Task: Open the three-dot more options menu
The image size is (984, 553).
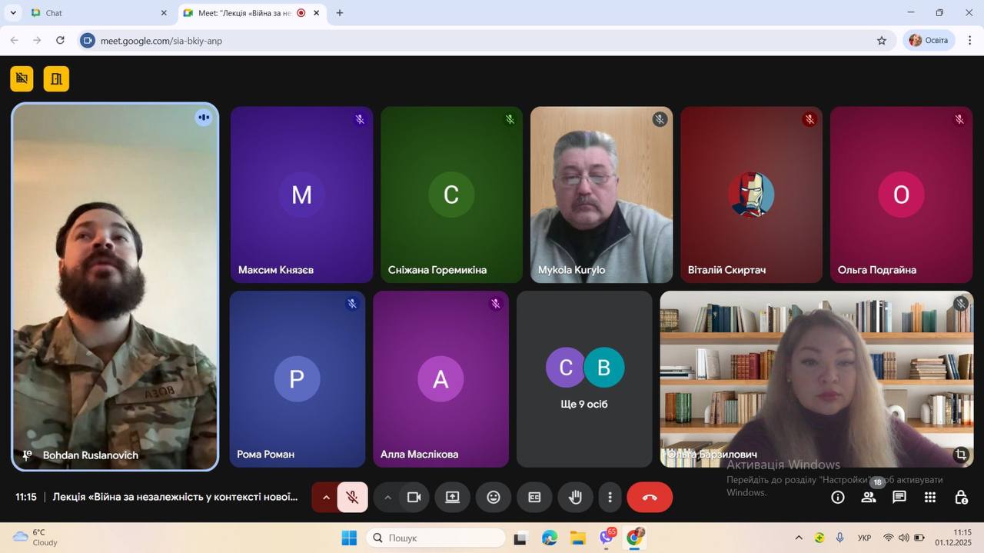Action: tap(610, 498)
